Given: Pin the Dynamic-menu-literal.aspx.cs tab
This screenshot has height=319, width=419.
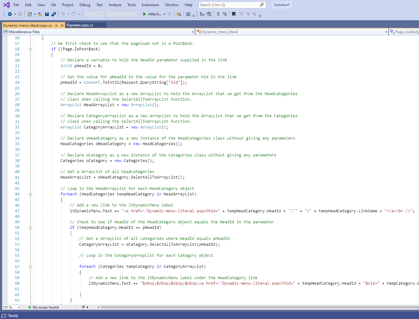Looking at the screenshot, I should 56,25.
